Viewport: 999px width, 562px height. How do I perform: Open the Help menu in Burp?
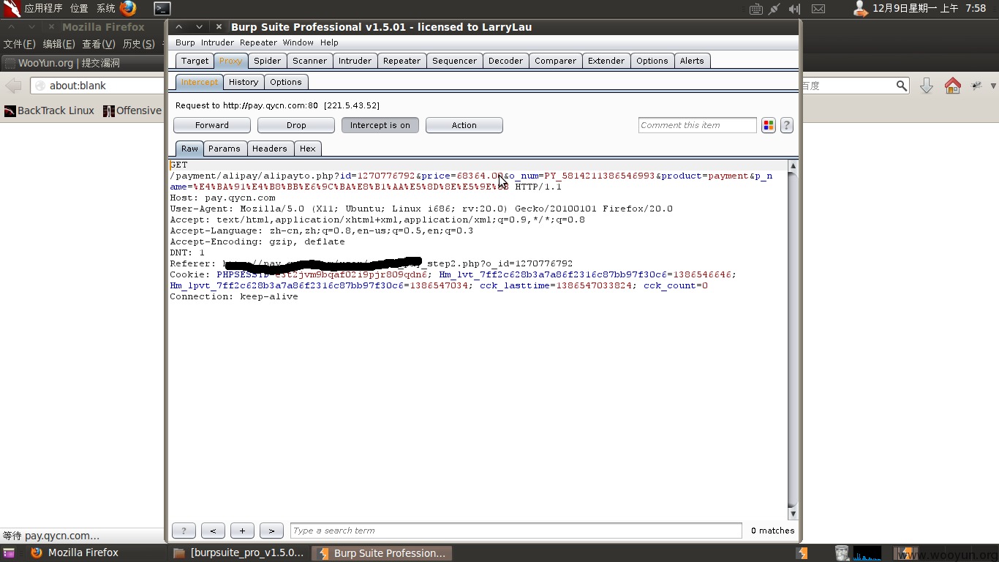point(329,42)
